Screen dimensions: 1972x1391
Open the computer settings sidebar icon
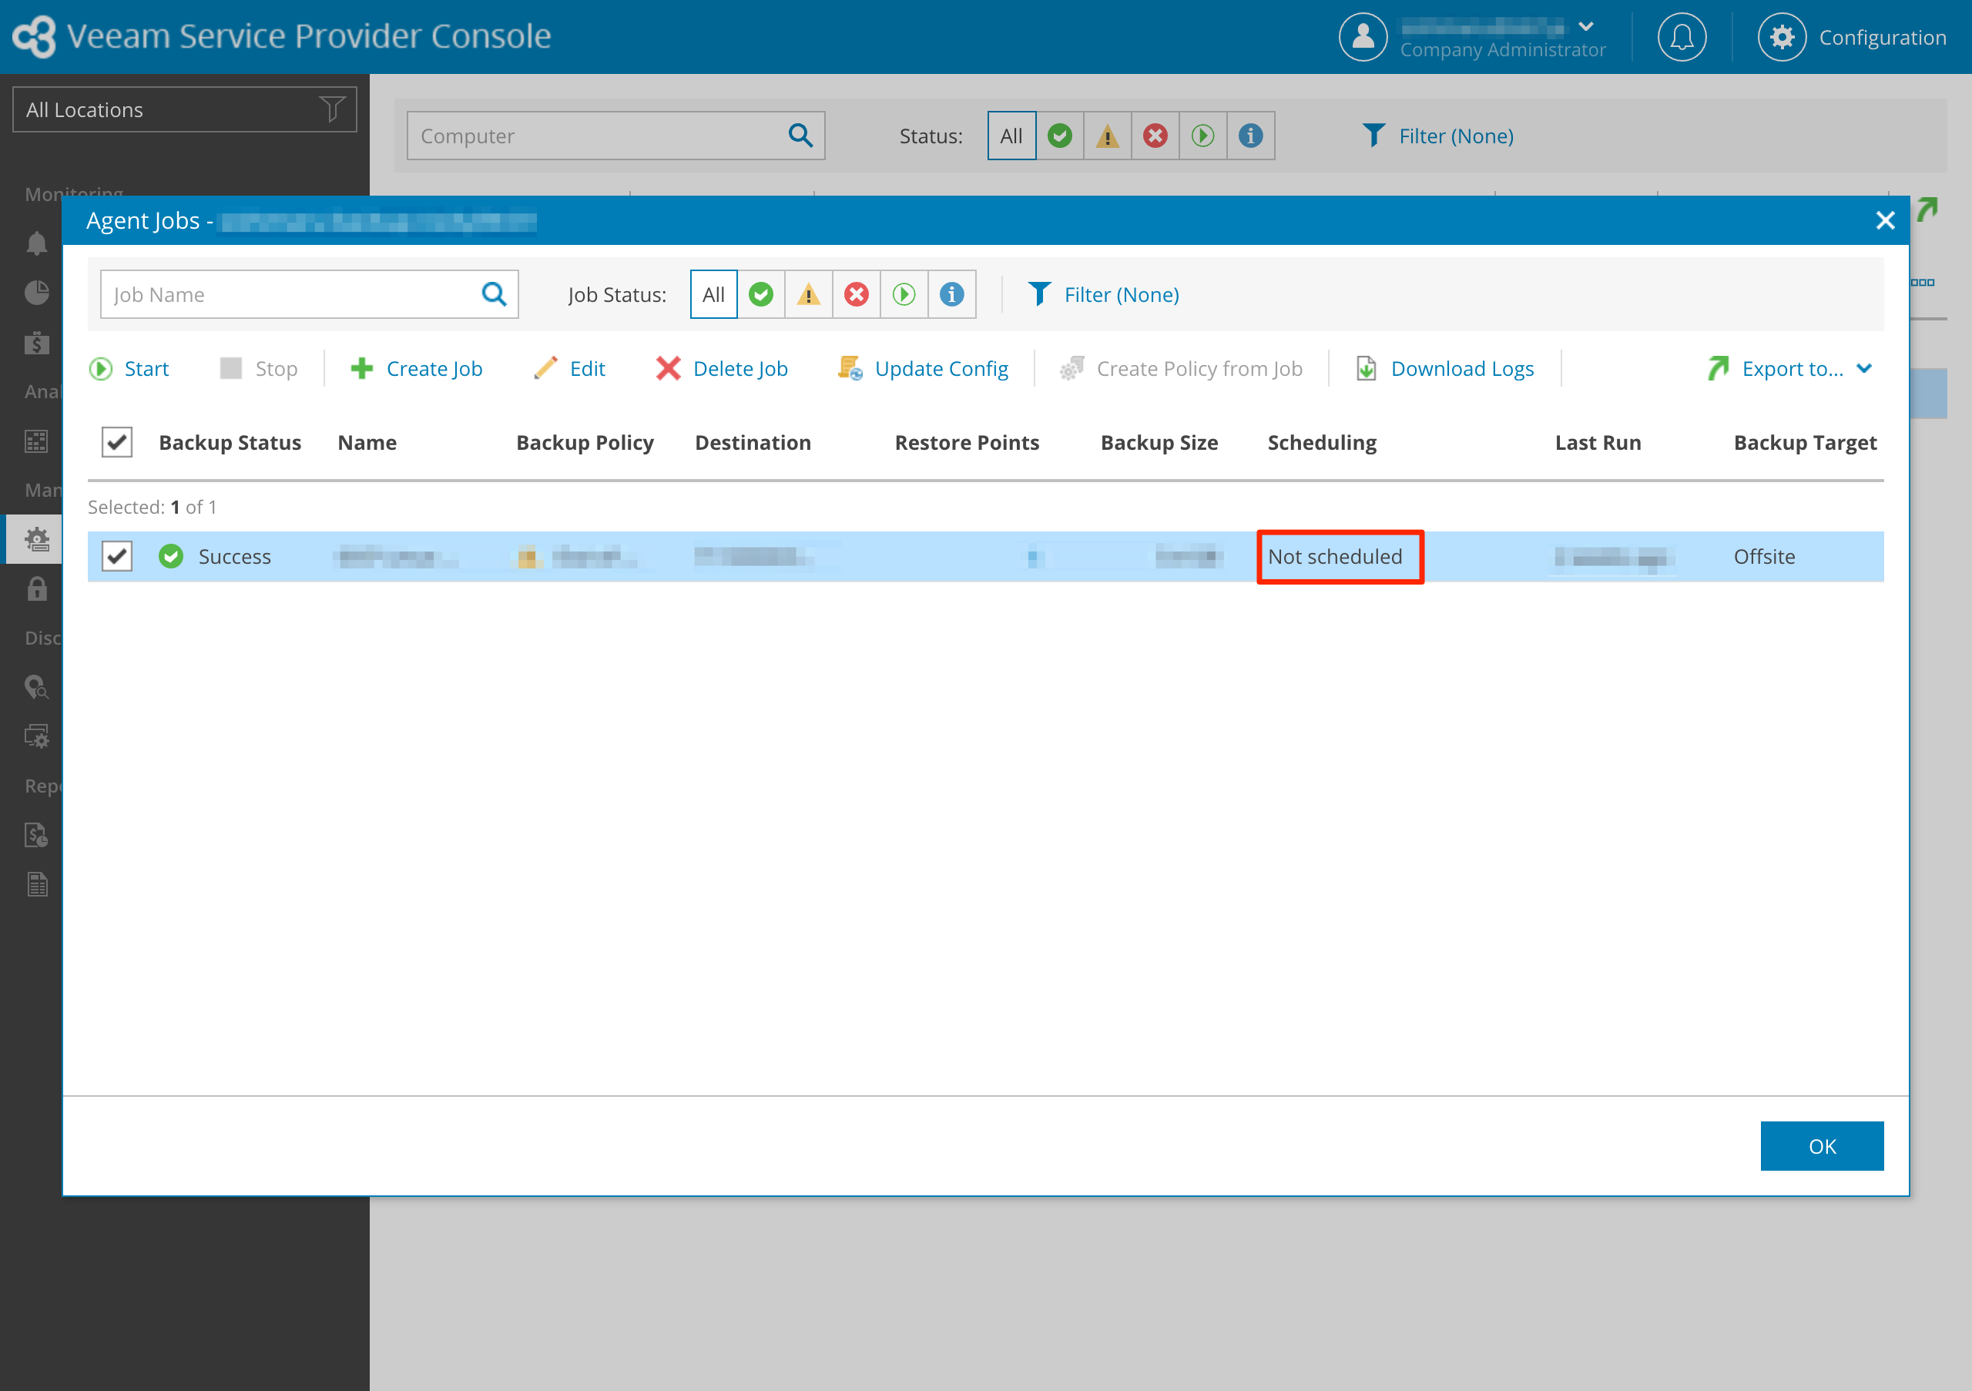pos(36,737)
